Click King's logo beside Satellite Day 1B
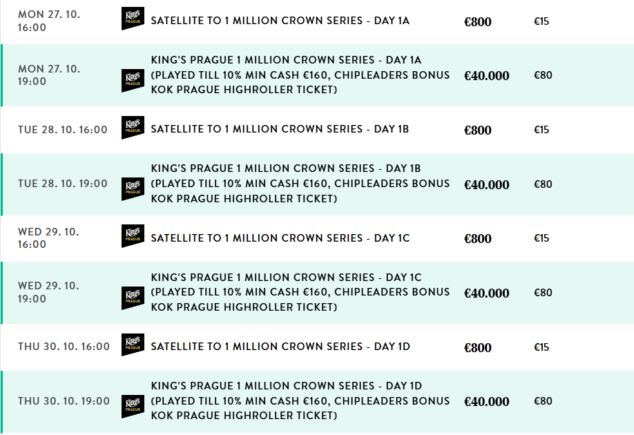This screenshot has width=634, height=435. (x=133, y=128)
